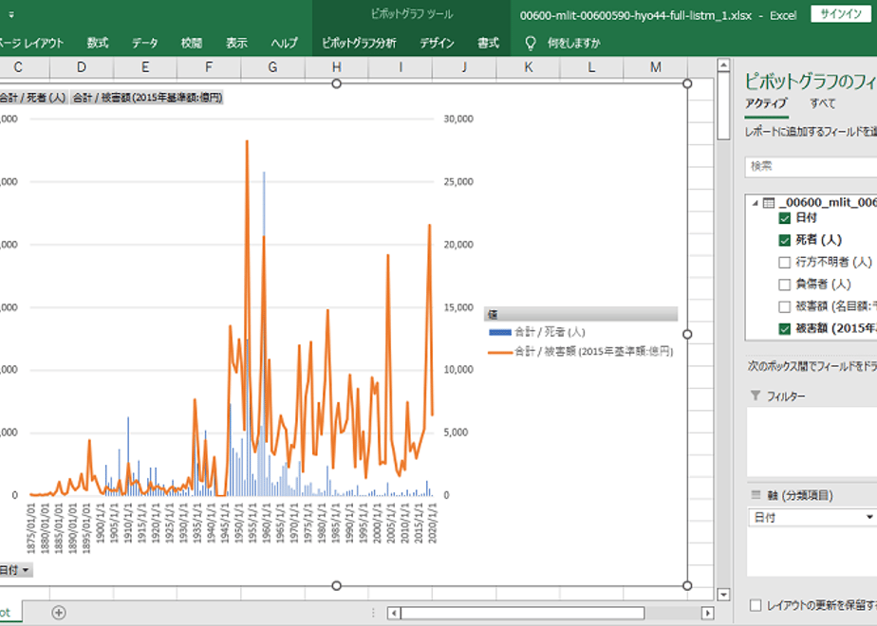Switch to the すべて fields tab
The image size is (877, 626).
coord(822,104)
